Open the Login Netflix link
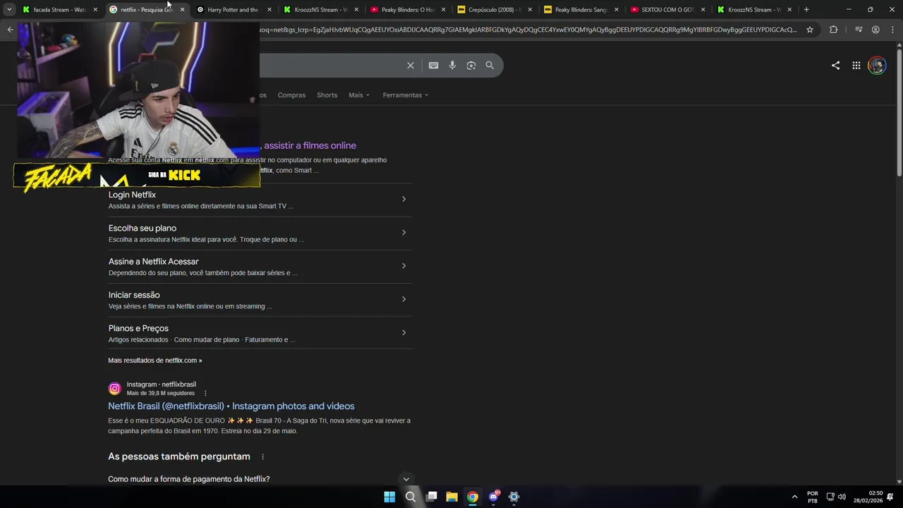The image size is (903, 508). click(132, 195)
